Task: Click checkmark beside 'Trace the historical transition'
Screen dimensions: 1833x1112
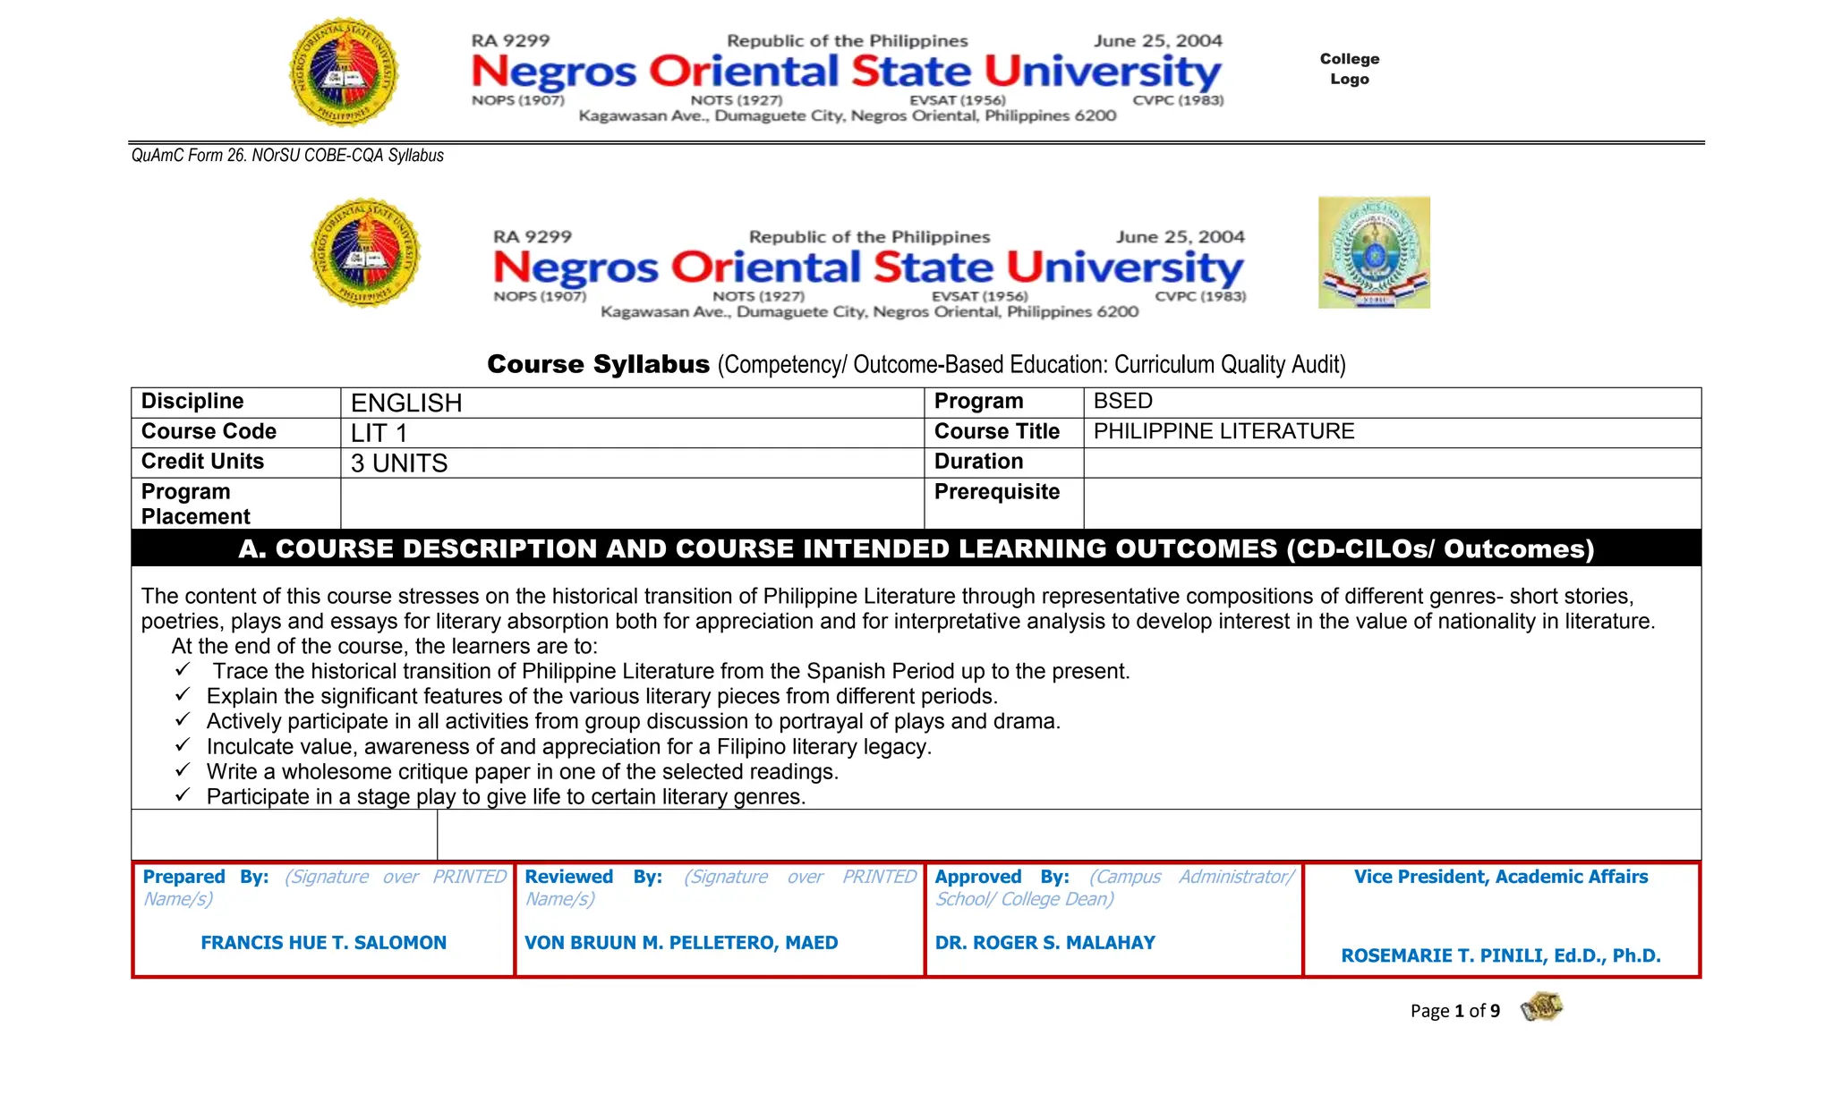Action: 183,670
